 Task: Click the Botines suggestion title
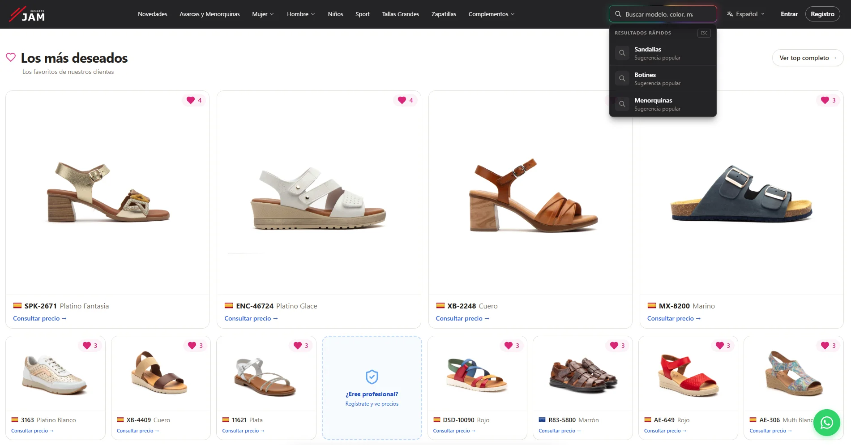[x=645, y=75]
